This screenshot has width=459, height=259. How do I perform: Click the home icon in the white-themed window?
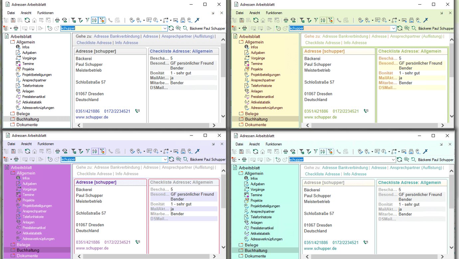click(x=34, y=20)
